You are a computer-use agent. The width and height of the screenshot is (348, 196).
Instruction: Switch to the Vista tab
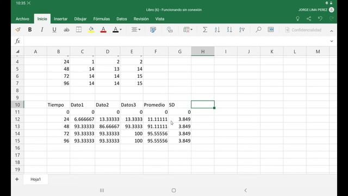pyautogui.click(x=160, y=19)
